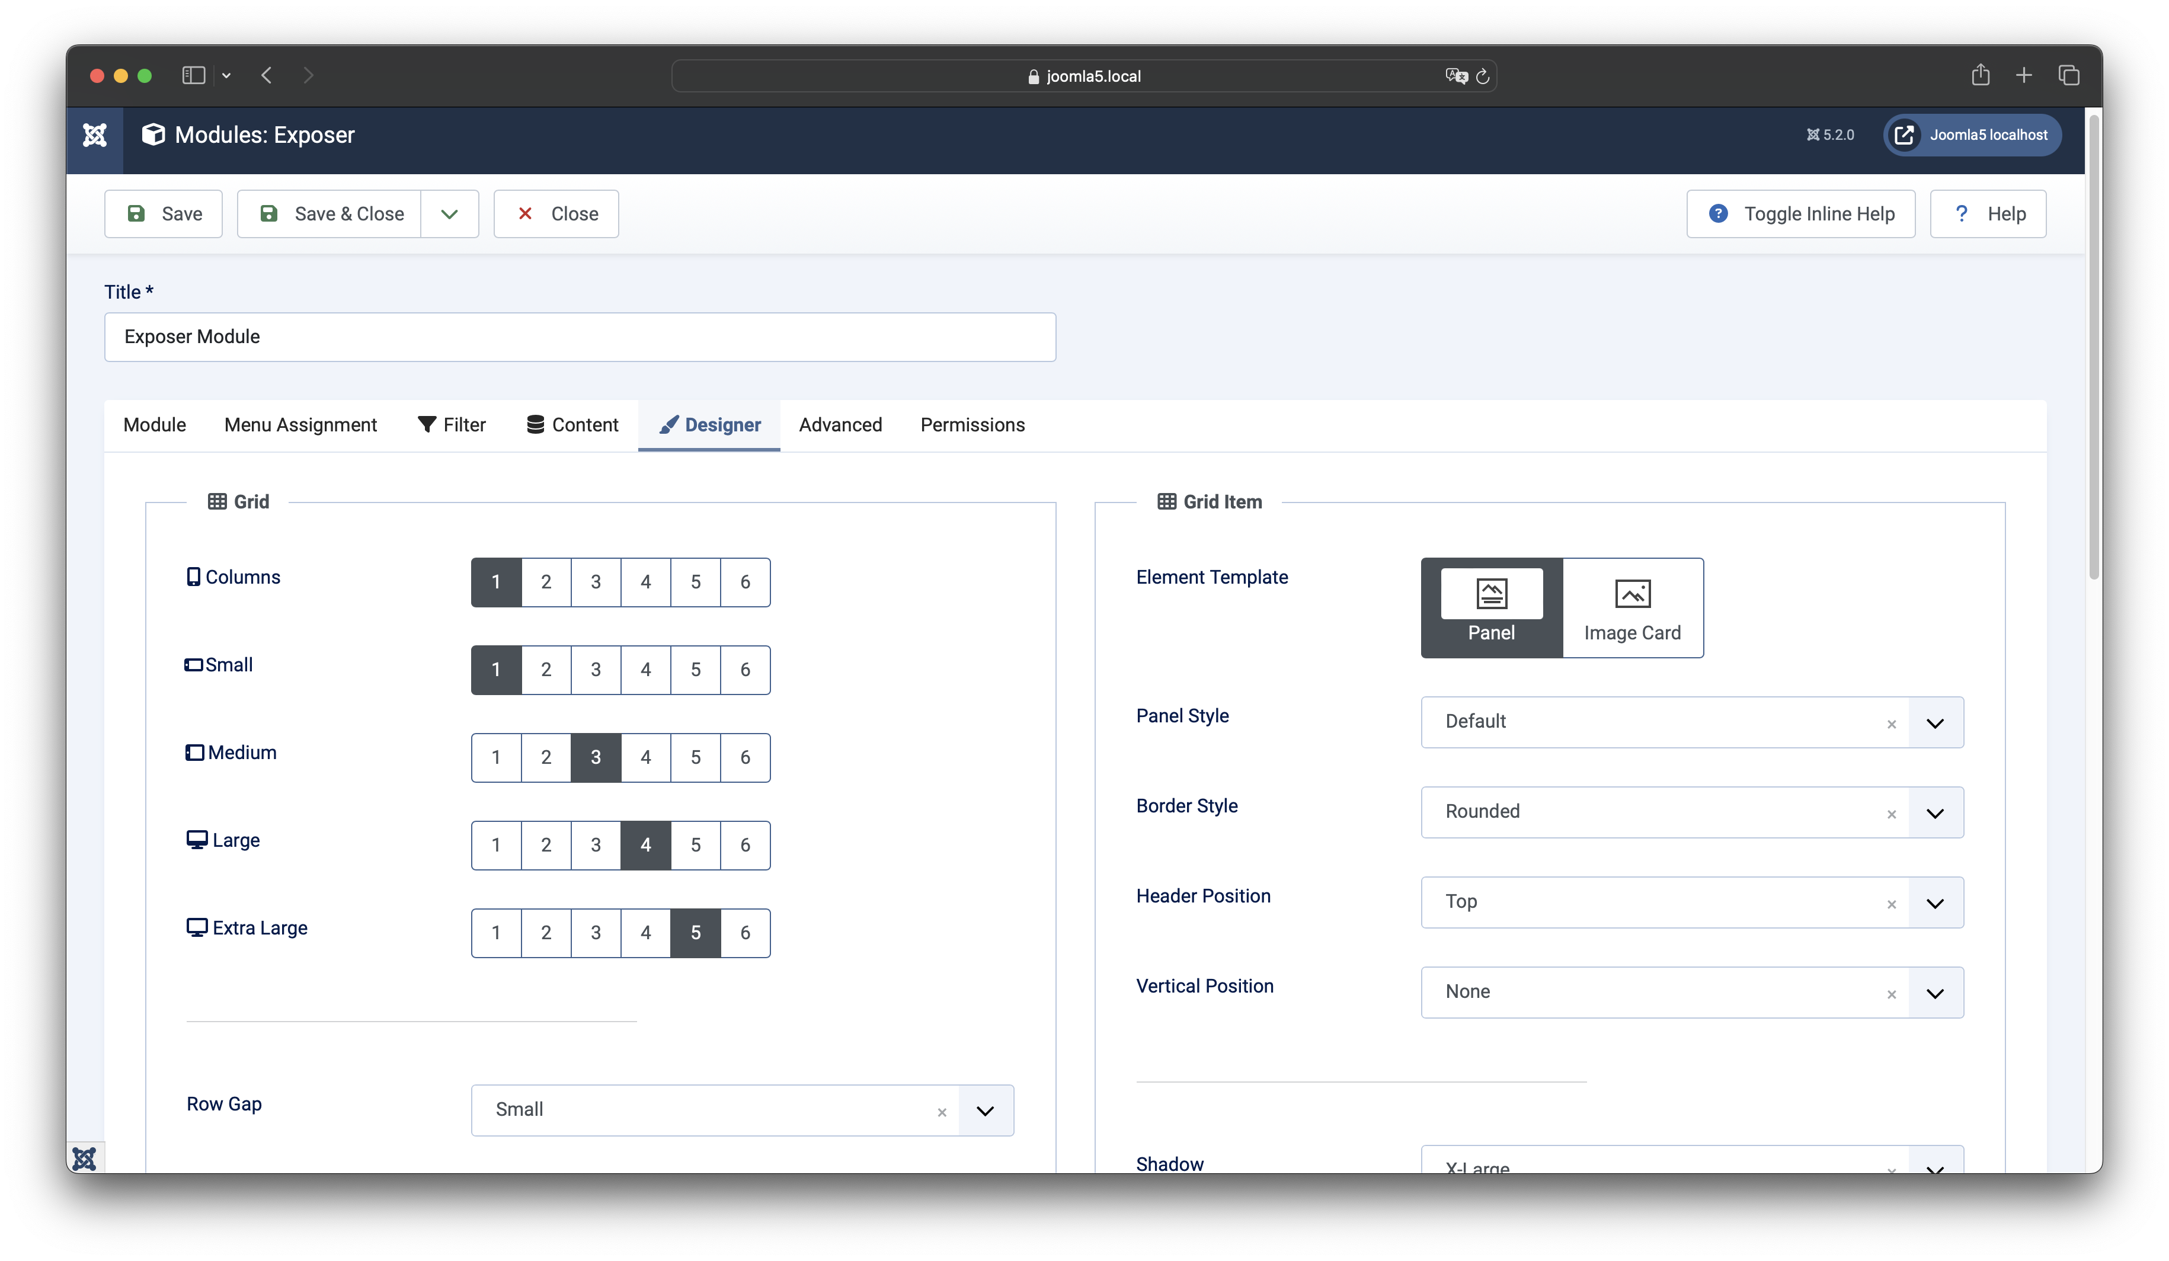Go back with the browser back arrow
The image size is (2169, 1261).
coord(267,76)
